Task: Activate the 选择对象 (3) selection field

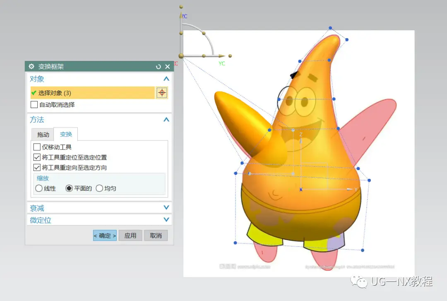Action: 93,93
